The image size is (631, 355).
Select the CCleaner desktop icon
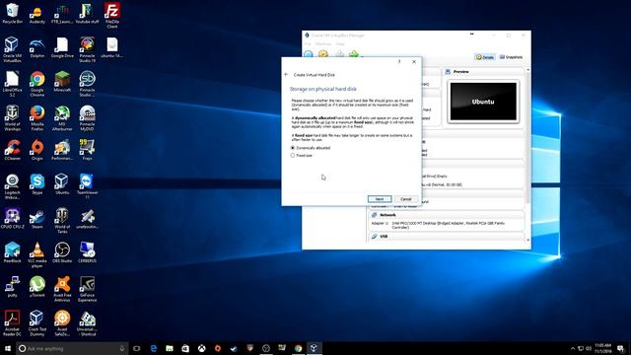pyautogui.click(x=12, y=150)
